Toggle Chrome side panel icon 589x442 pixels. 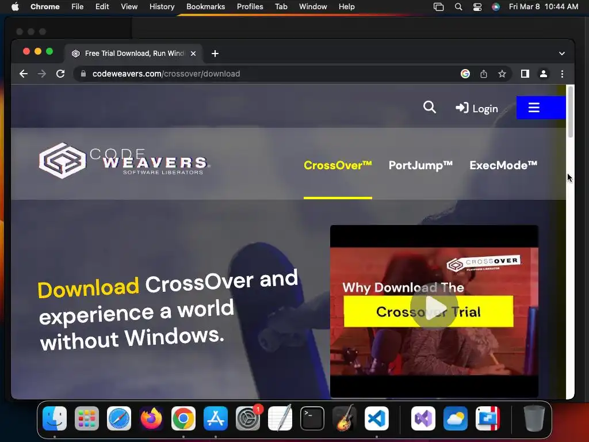click(x=525, y=74)
